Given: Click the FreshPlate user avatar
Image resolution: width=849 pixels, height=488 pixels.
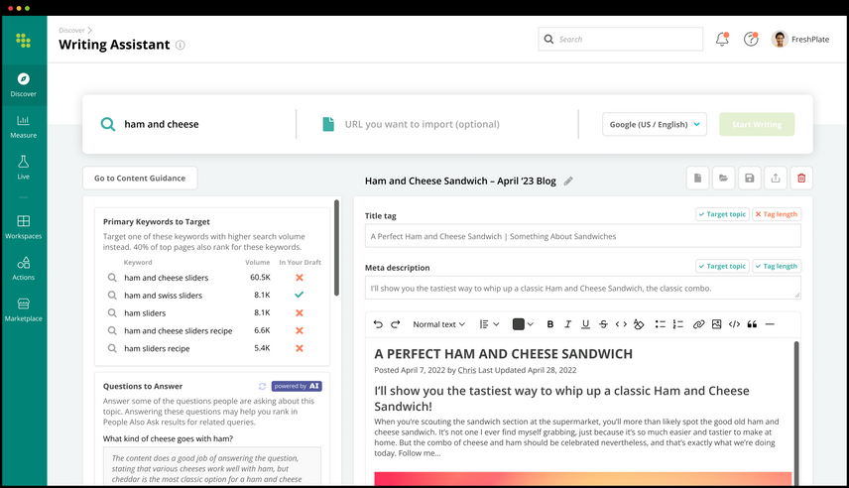Looking at the screenshot, I should [780, 39].
